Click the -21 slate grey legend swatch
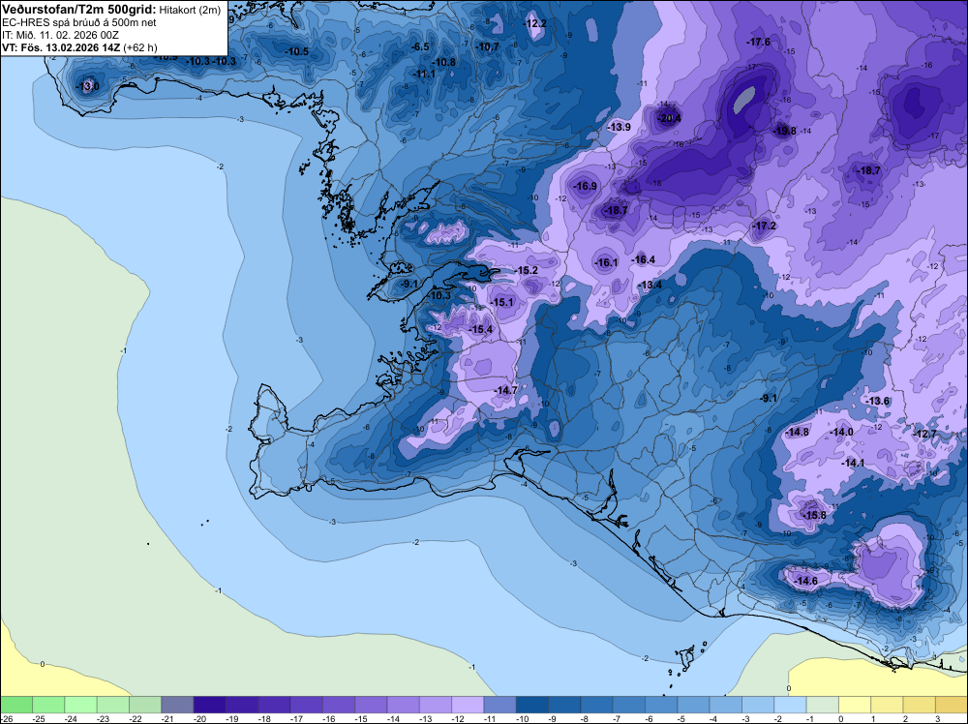Screen dimensions: 968x724 [x=177, y=705]
